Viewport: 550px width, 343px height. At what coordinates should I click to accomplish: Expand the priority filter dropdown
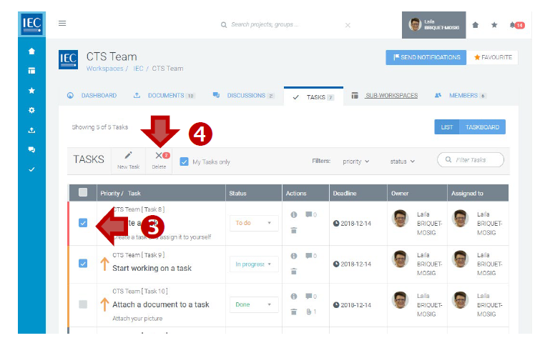356,161
